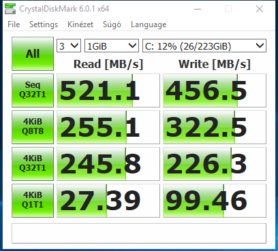This screenshot has width=278, height=251.
Task: Start the 4KiB Q8T8 test
Action: [x=33, y=127]
